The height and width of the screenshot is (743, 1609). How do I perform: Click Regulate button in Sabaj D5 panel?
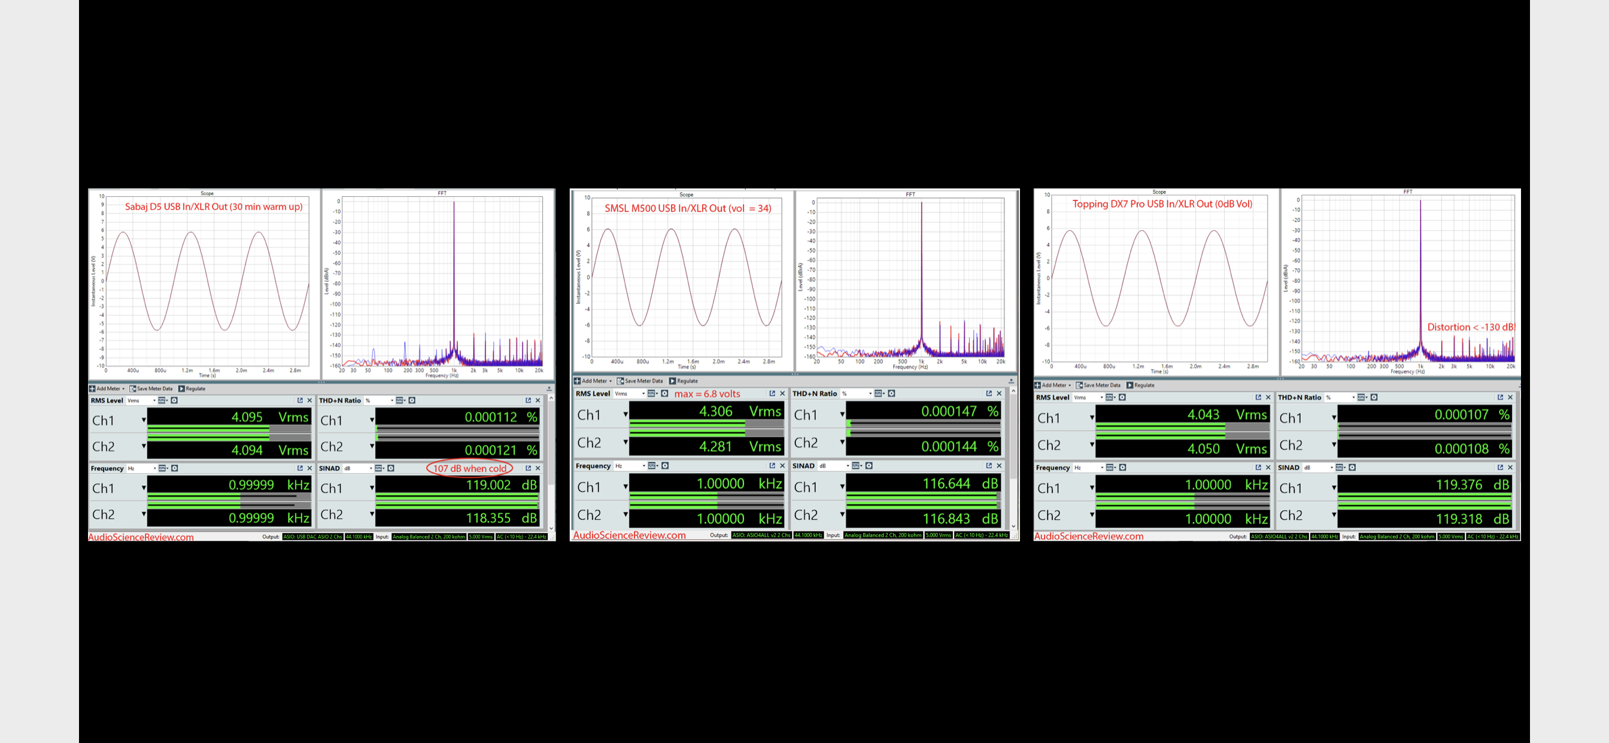(192, 388)
